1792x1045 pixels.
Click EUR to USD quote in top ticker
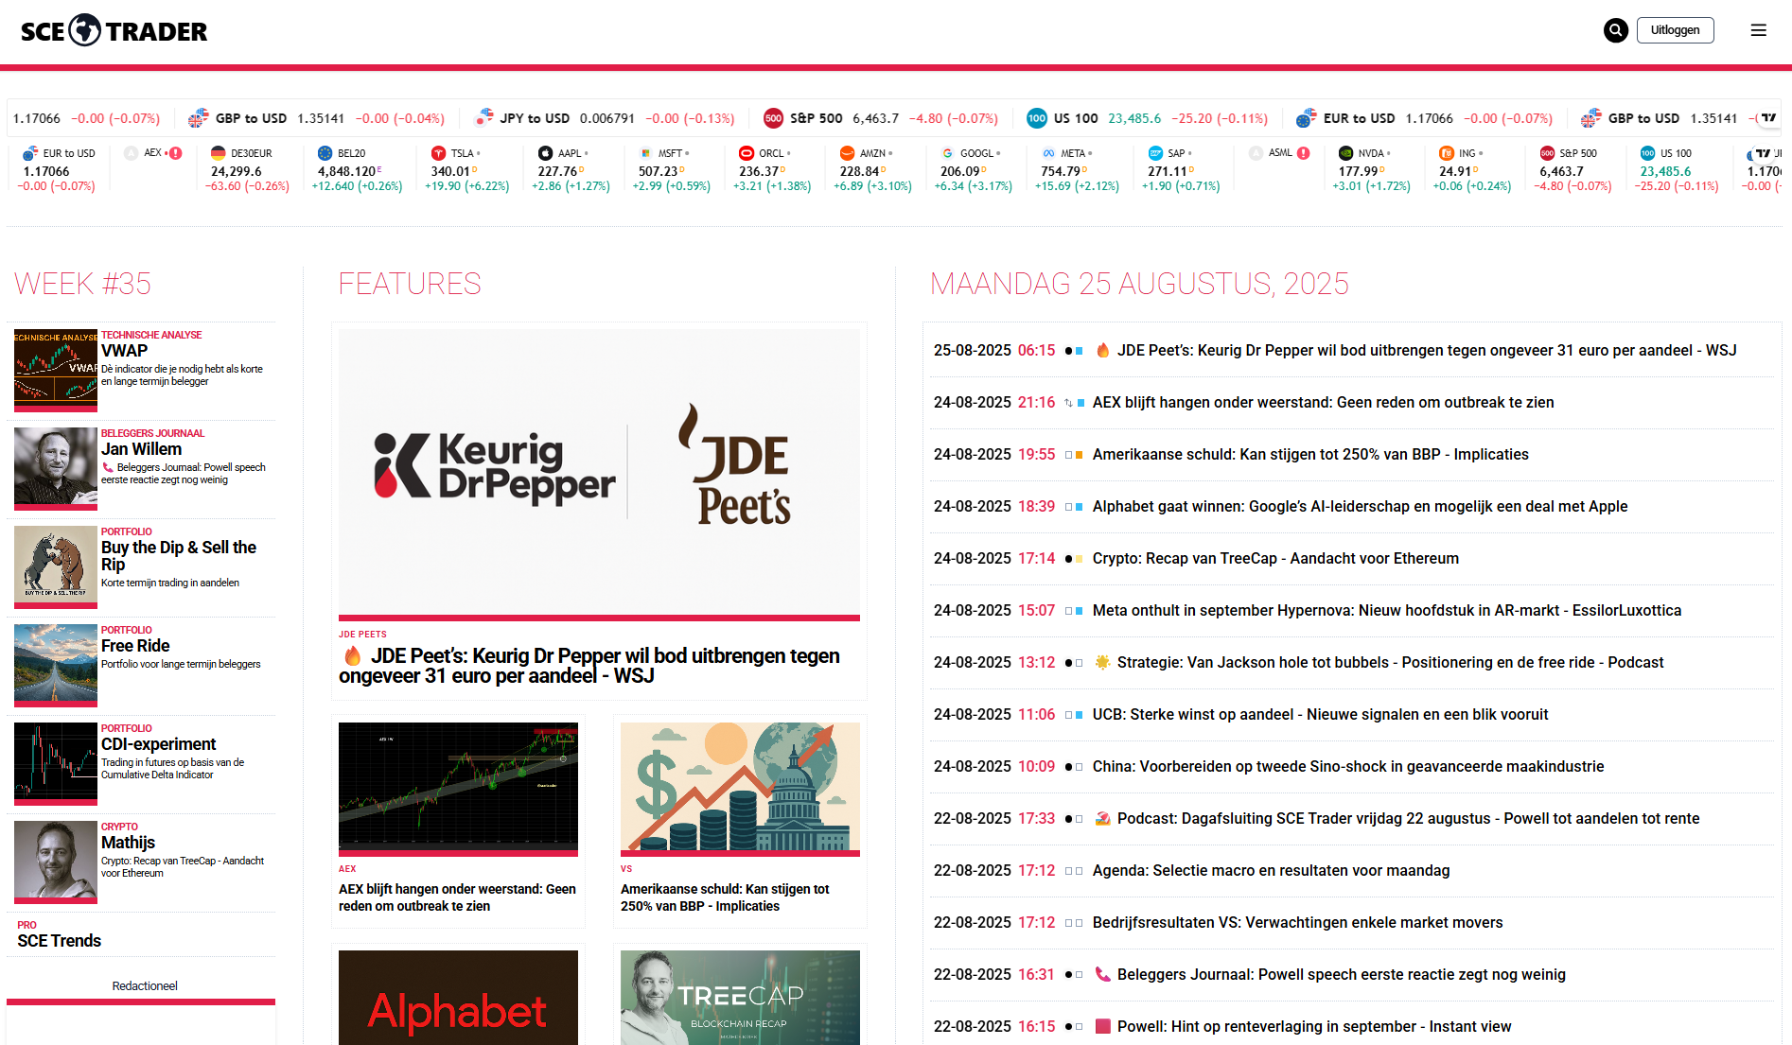[1424, 118]
